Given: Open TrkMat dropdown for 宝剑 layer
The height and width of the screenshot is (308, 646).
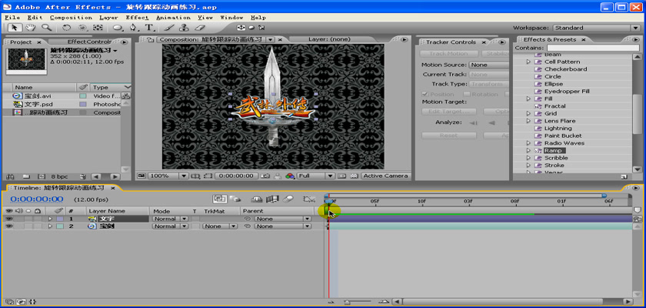Looking at the screenshot, I should tap(221, 226).
